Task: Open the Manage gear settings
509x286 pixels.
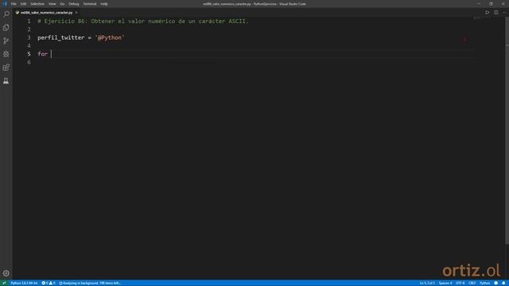Action: 6,273
